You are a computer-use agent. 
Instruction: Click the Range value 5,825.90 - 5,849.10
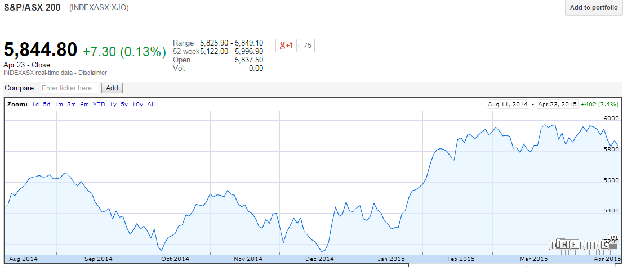pos(232,43)
